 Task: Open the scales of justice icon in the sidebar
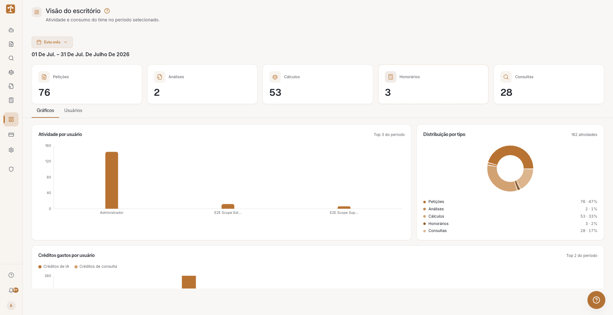pyautogui.click(x=11, y=72)
